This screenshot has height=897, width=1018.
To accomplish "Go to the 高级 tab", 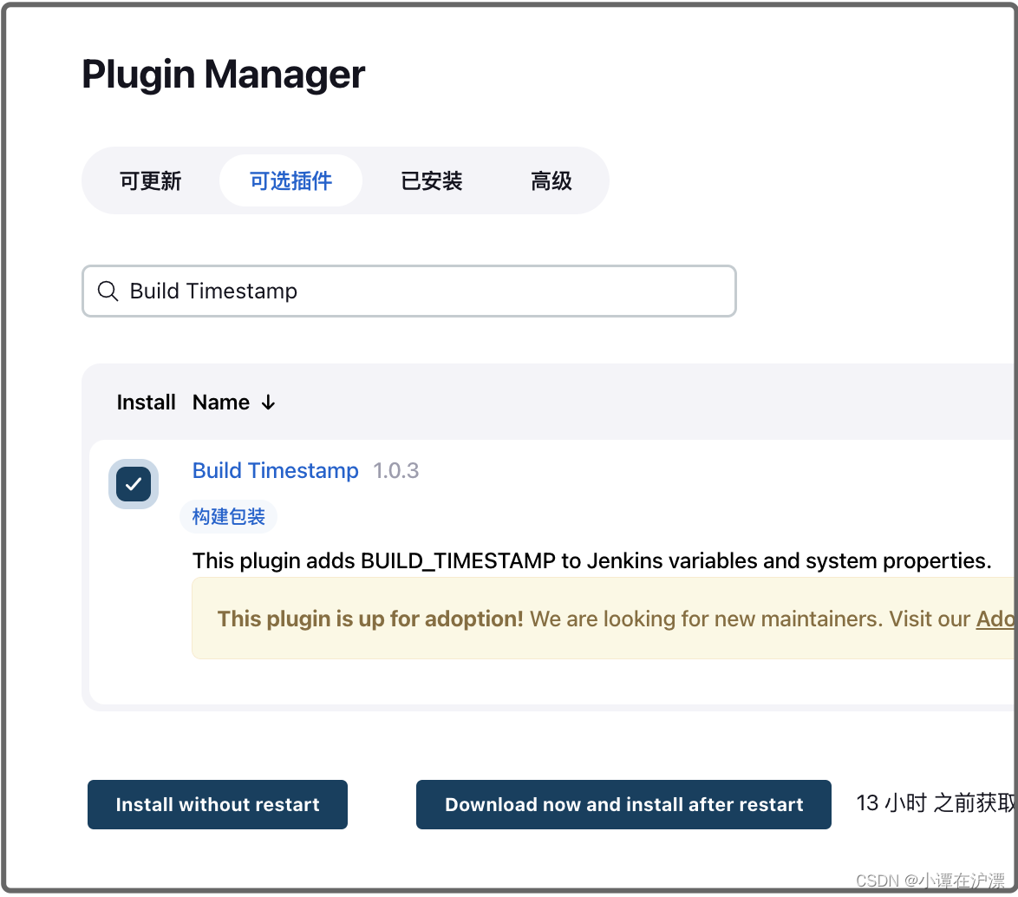I will (x=551, y=180).
